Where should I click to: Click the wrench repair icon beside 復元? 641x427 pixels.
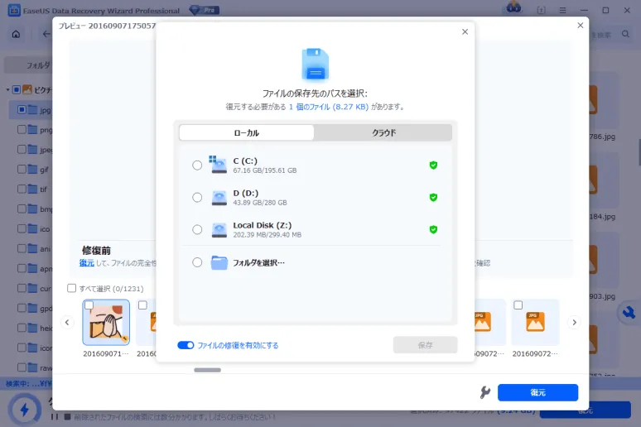(485, 392)
